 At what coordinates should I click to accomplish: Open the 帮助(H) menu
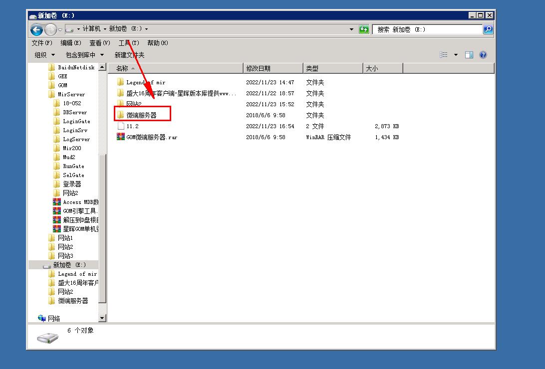(157, 43)
